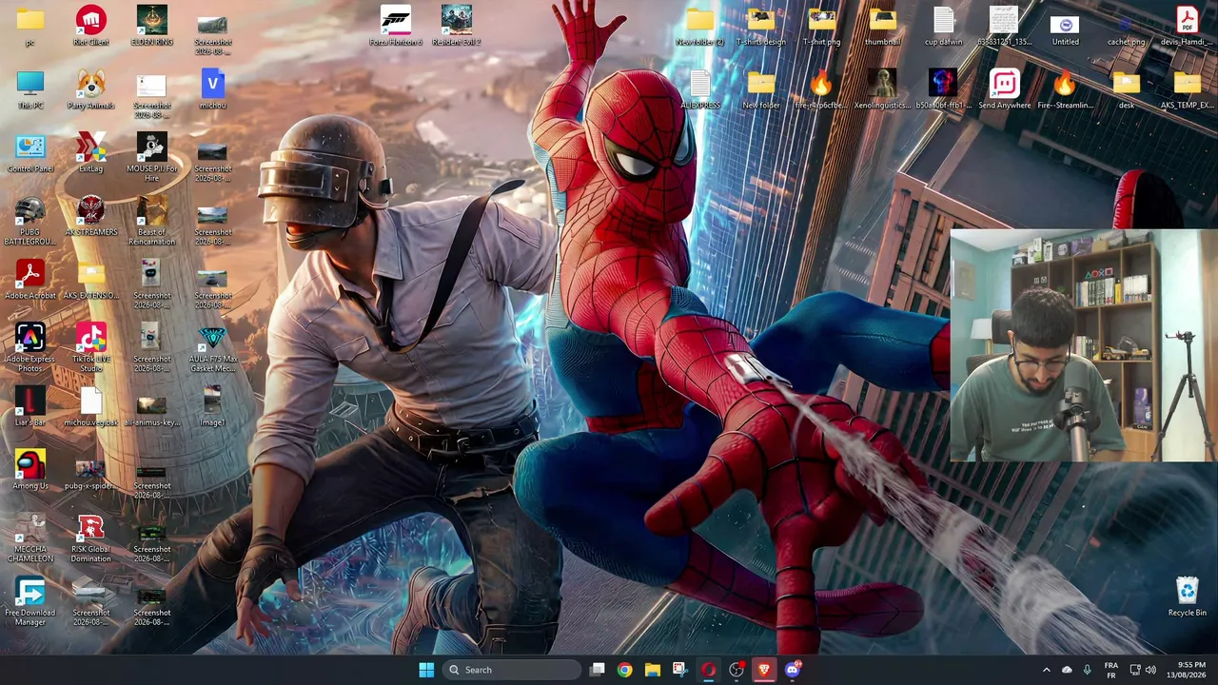This screenshot has height=685, width=1218.
Task: Select the T-shirt png folder
Action: 821,26
